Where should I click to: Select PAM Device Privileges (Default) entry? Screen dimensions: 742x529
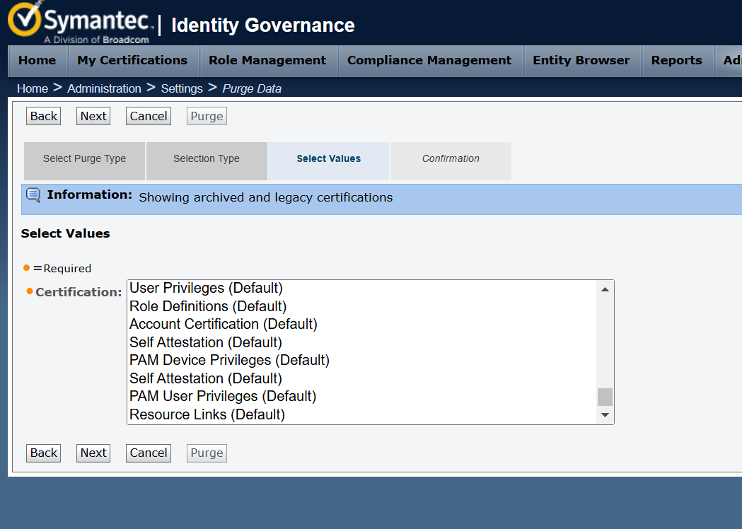(x=229, y=360)
